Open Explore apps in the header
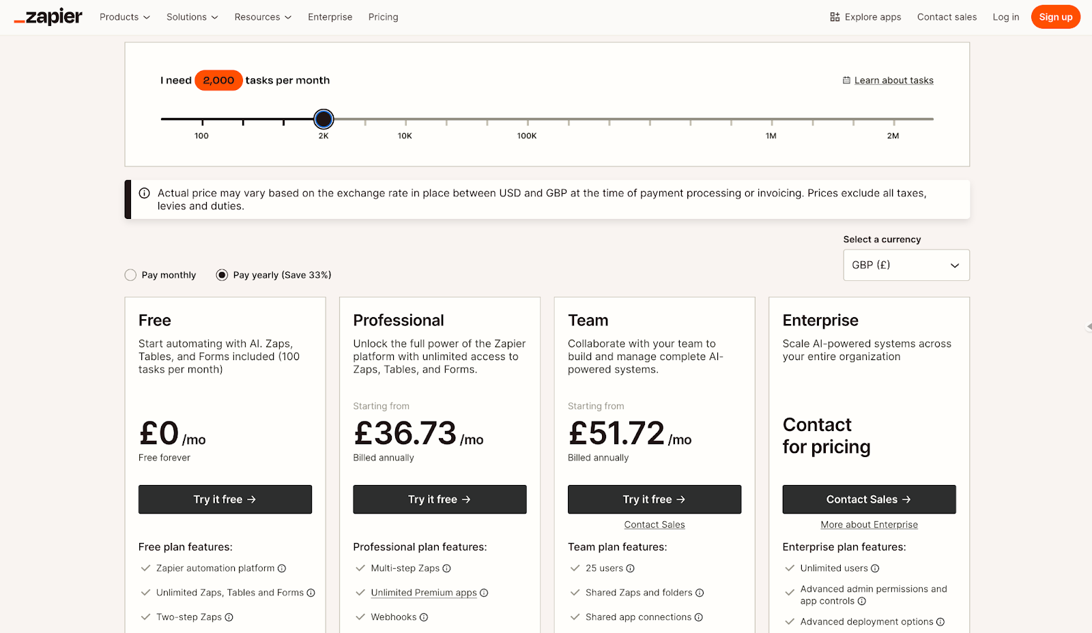 [865, 17]
